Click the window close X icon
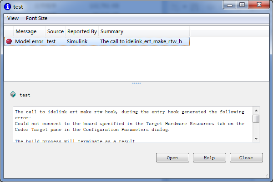273x182 pixels. (x=258, y=5)
